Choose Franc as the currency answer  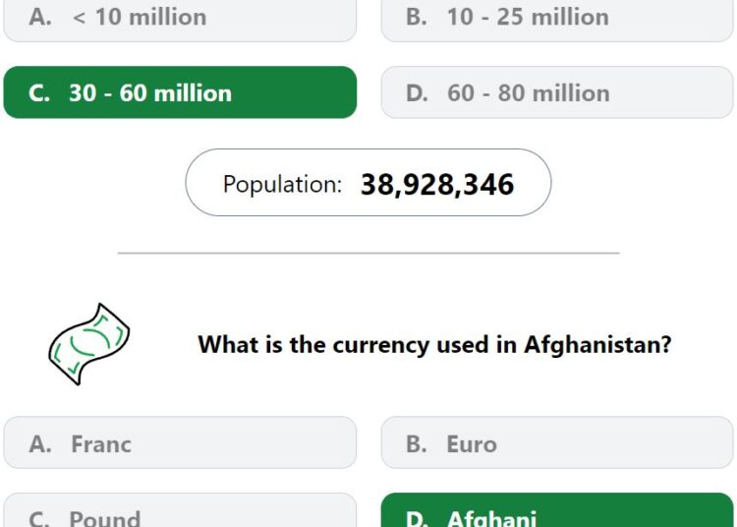point(180,442)
